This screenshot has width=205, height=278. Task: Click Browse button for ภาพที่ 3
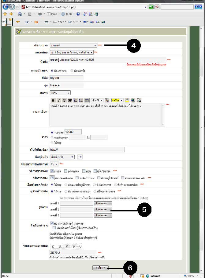pos(103,215)
